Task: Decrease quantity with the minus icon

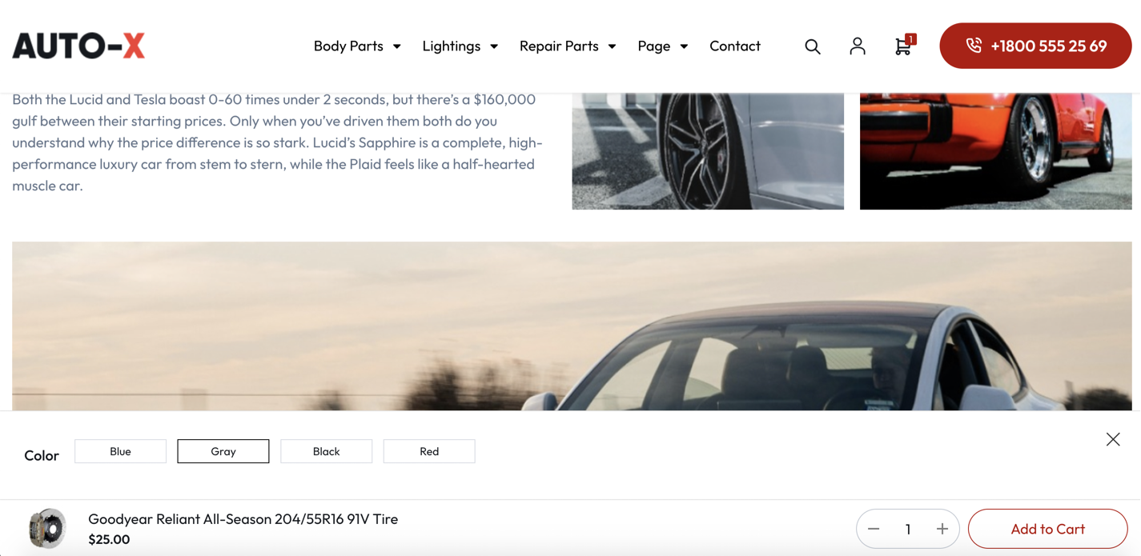Action: pos(874,529)
